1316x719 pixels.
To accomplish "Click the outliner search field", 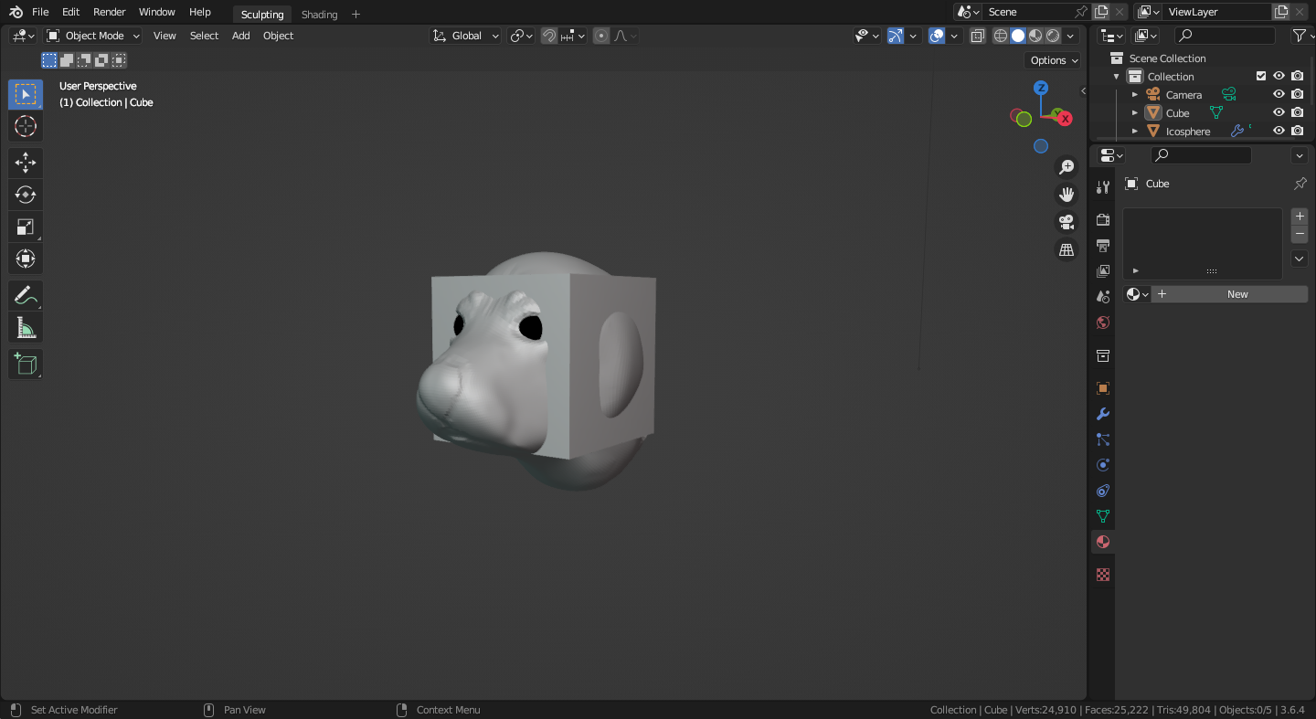I will pos(1225,36).
